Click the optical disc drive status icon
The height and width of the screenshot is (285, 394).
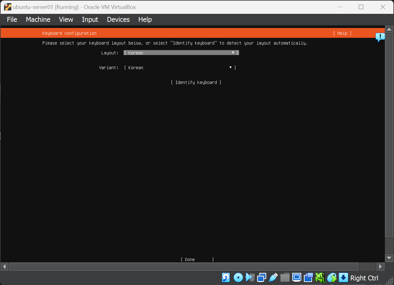point(238,278)
